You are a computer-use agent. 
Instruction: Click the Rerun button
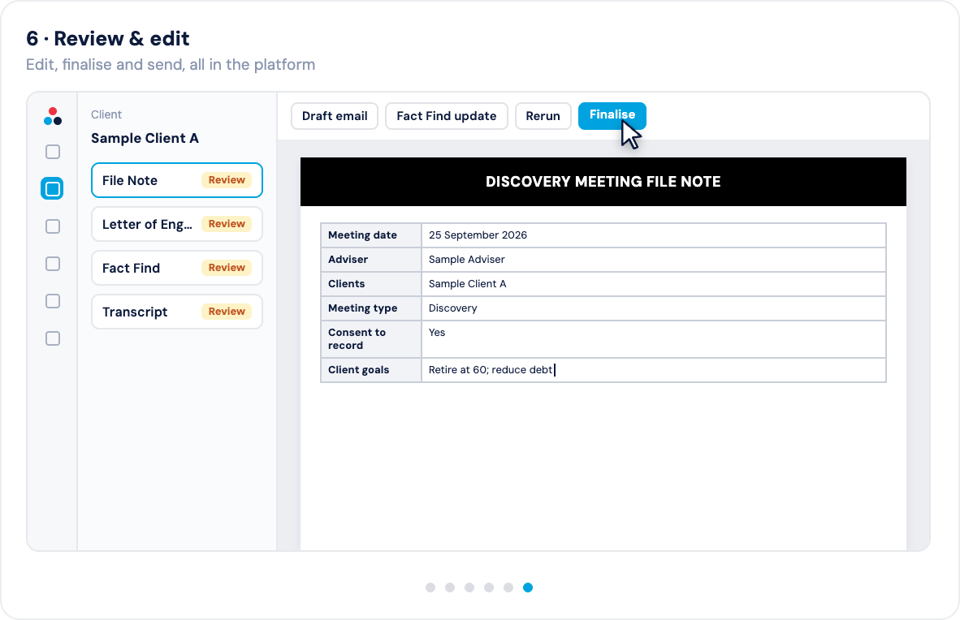[x=543, y=116]
